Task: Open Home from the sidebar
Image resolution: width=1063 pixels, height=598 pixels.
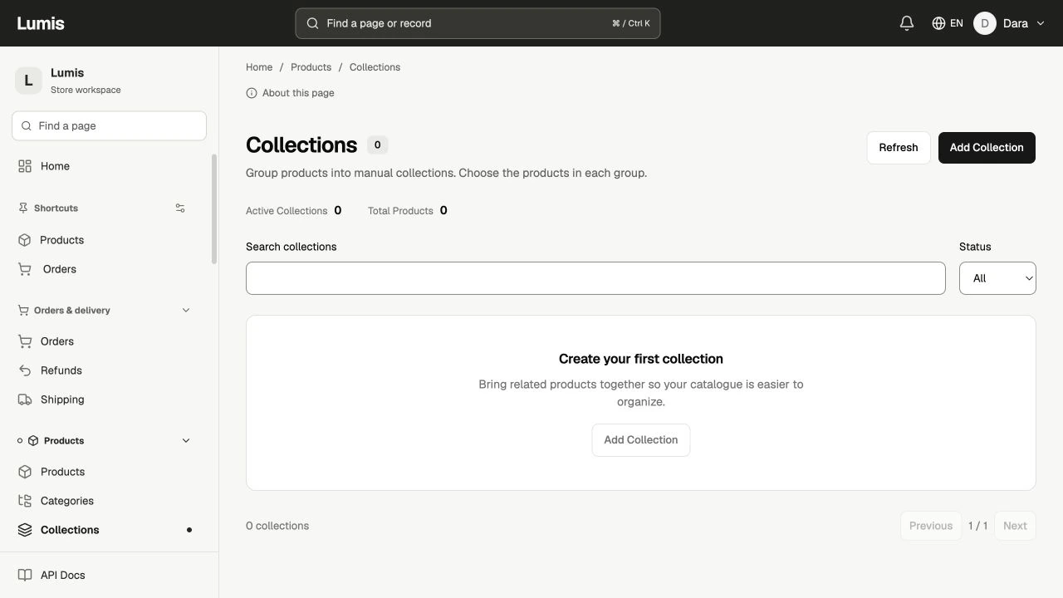Action: [x=109, y=166]
